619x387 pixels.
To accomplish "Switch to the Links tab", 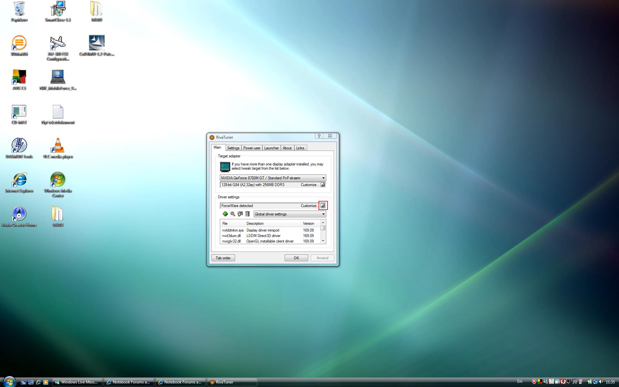I will 300,148.
